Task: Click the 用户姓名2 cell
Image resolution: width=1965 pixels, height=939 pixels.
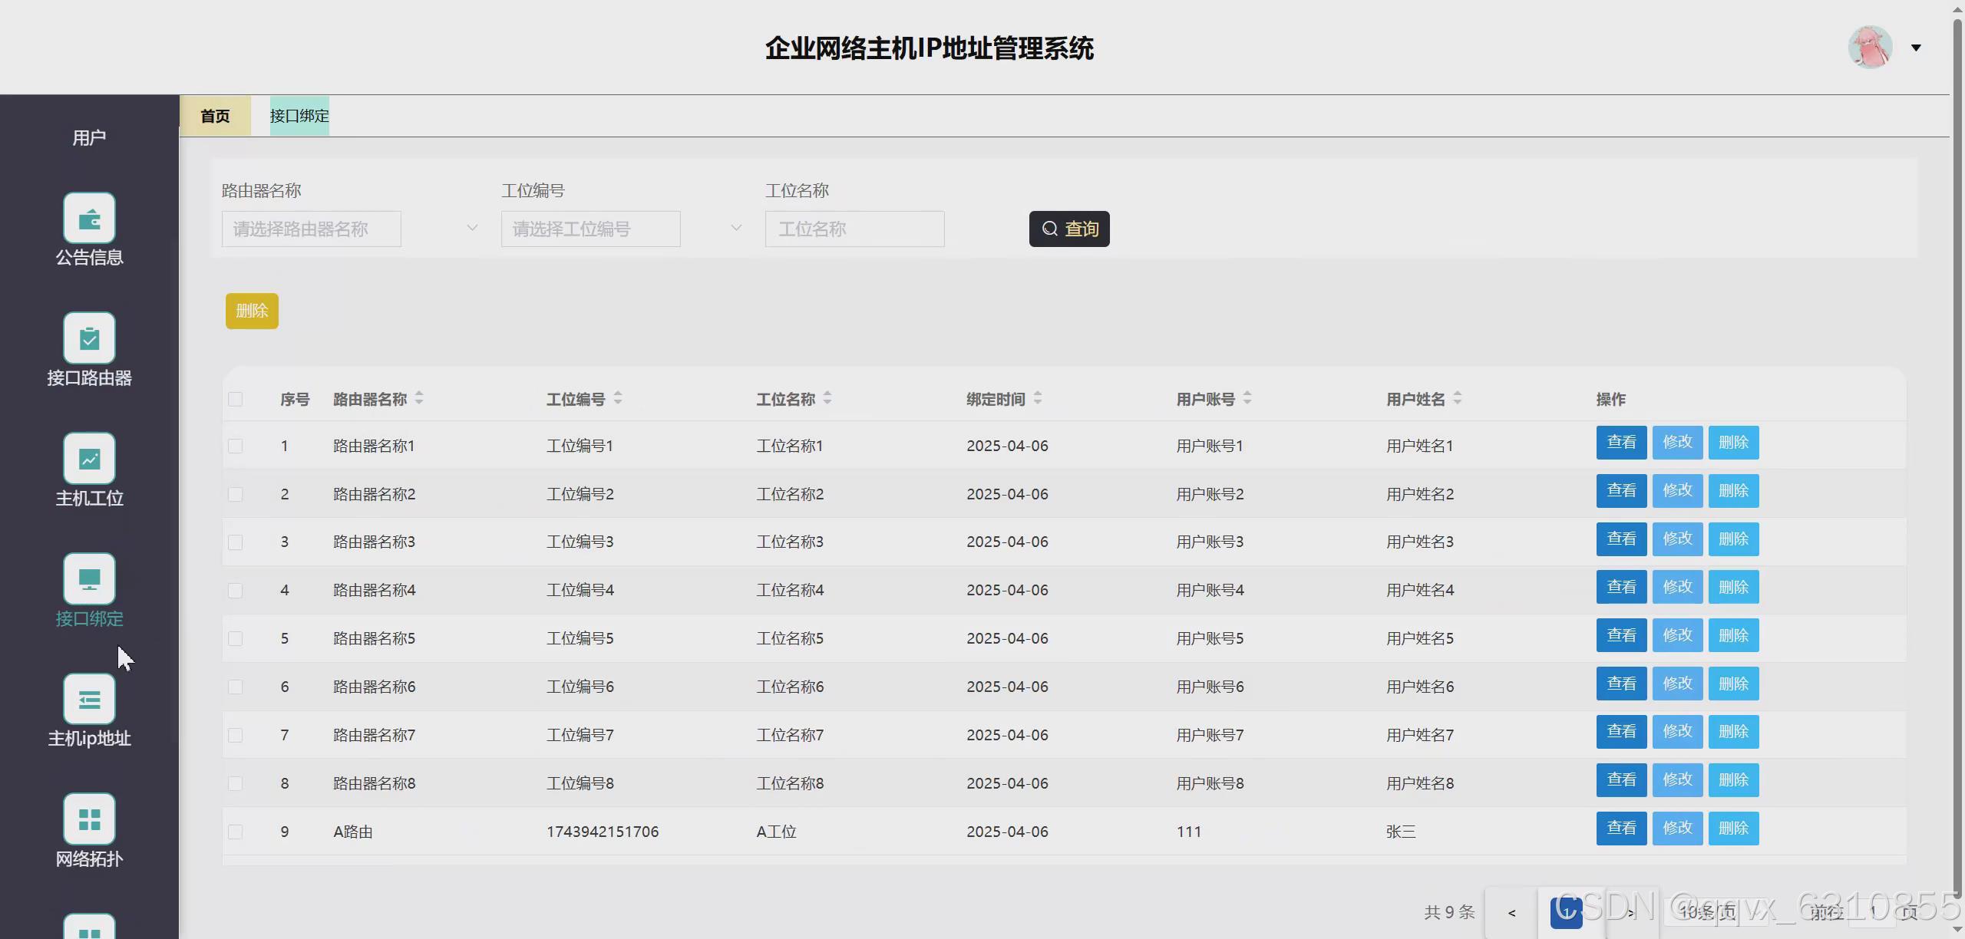Action: [x=1420, y=494]
